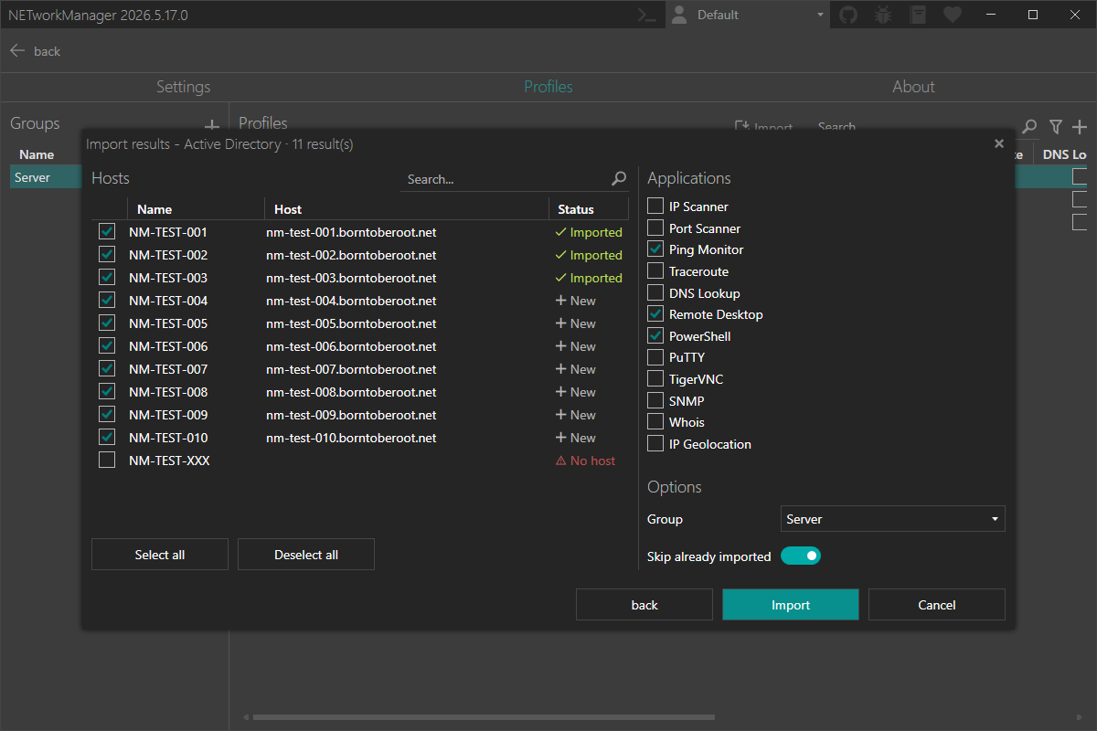Enable the Whois application

click(x=655, y=422)
